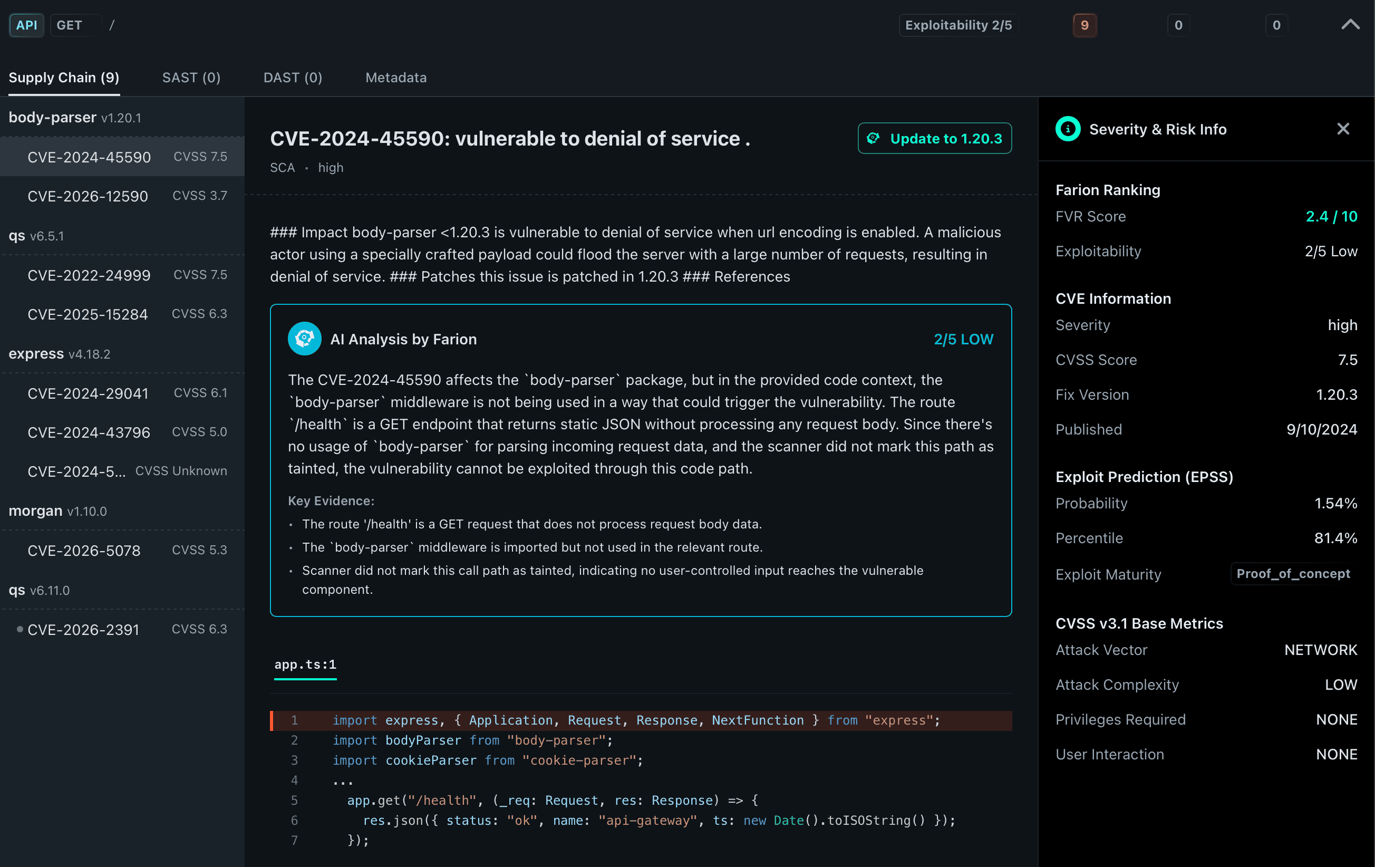Open CVE-2024-29041 under express
Viewport: 1375px width, 867px height.
[x=122, y=393]
